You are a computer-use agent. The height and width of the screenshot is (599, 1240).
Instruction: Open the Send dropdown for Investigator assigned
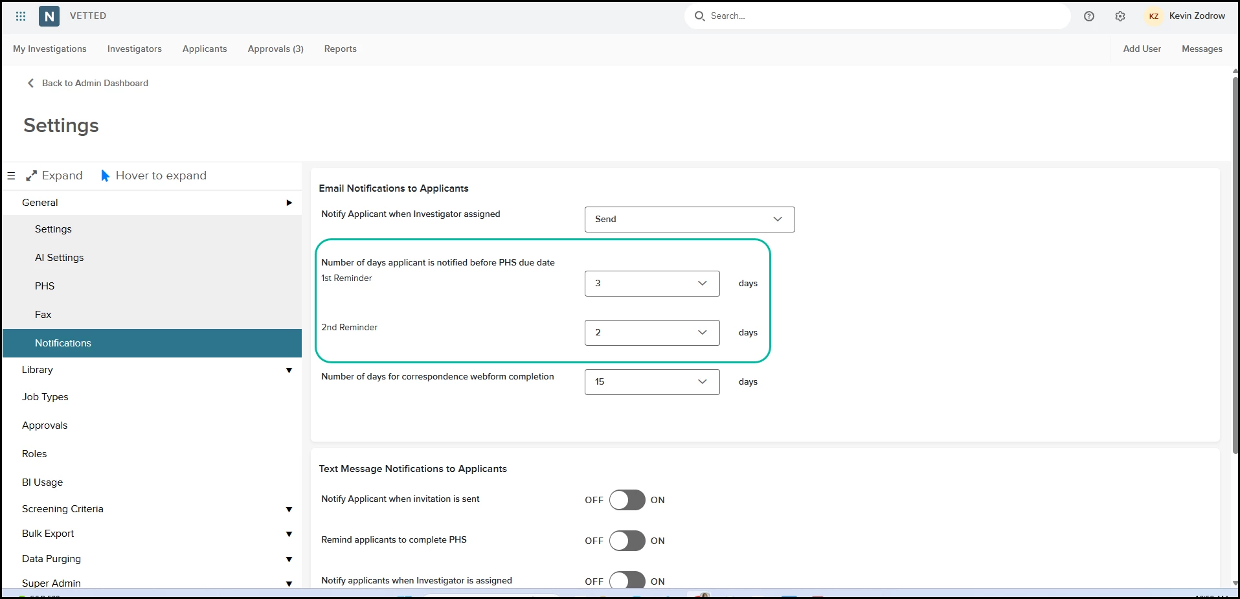(690, 220)
